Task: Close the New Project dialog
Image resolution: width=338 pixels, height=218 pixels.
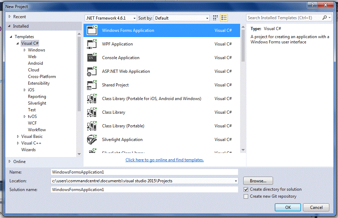Action: point(325,5)
